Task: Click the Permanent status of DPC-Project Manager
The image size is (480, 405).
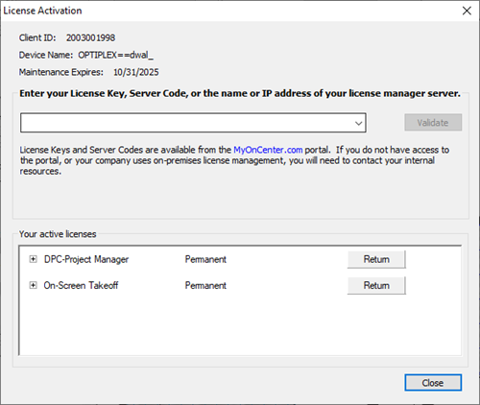Action: pos(205,259)
